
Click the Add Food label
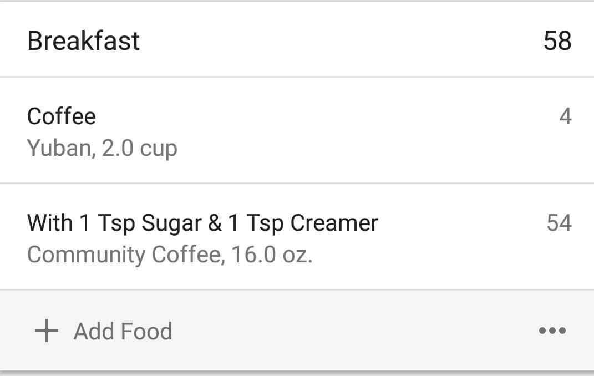pyautogui.click(x=123, y=331)
